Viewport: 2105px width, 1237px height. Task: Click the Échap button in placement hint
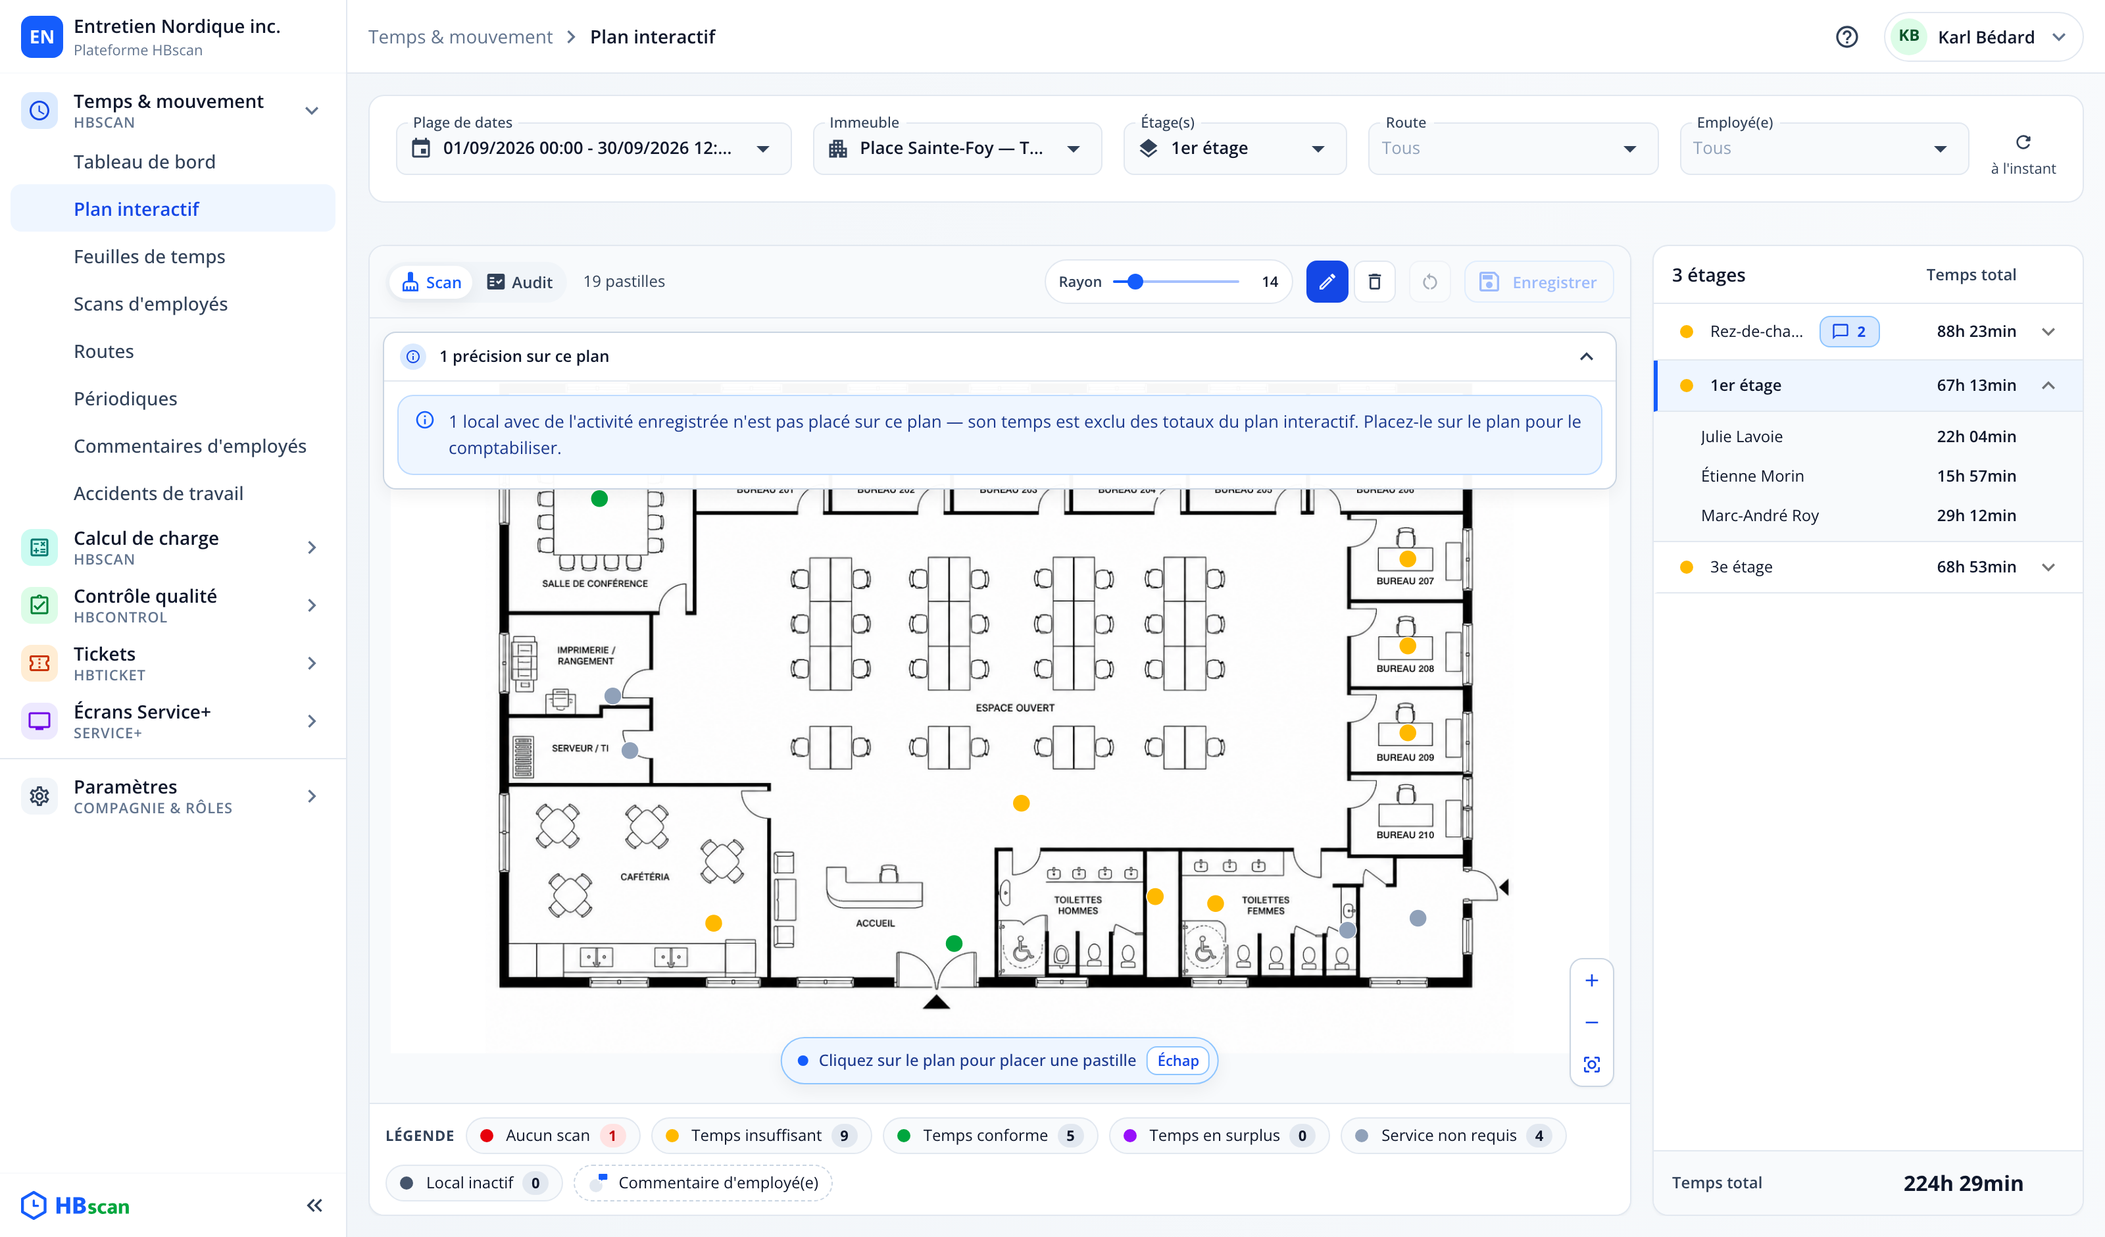(1177, 1060)
